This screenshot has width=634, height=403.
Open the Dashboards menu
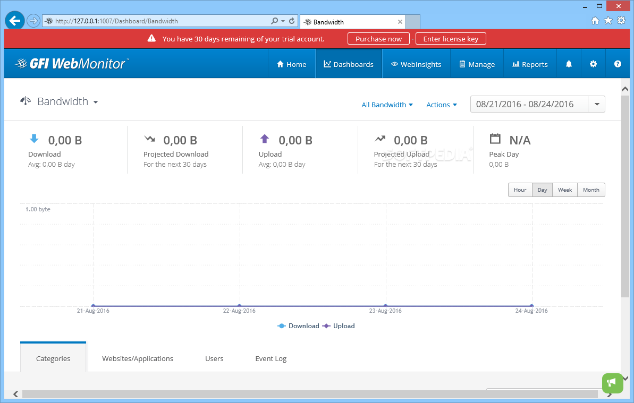coord(349,64)
